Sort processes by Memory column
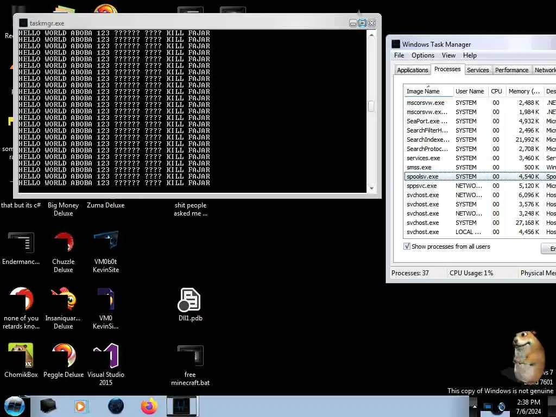This screenshot has width=556, height=417. pyautogui.click(x=524, y=91)
